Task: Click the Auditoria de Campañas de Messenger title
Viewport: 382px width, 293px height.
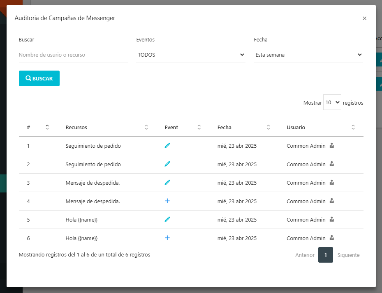Action: pyautogui.click(x=65, y=18)
